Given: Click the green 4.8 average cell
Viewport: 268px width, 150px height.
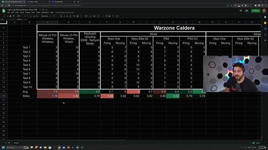Looking at the screenshot, I should click(x=90, y=92).
